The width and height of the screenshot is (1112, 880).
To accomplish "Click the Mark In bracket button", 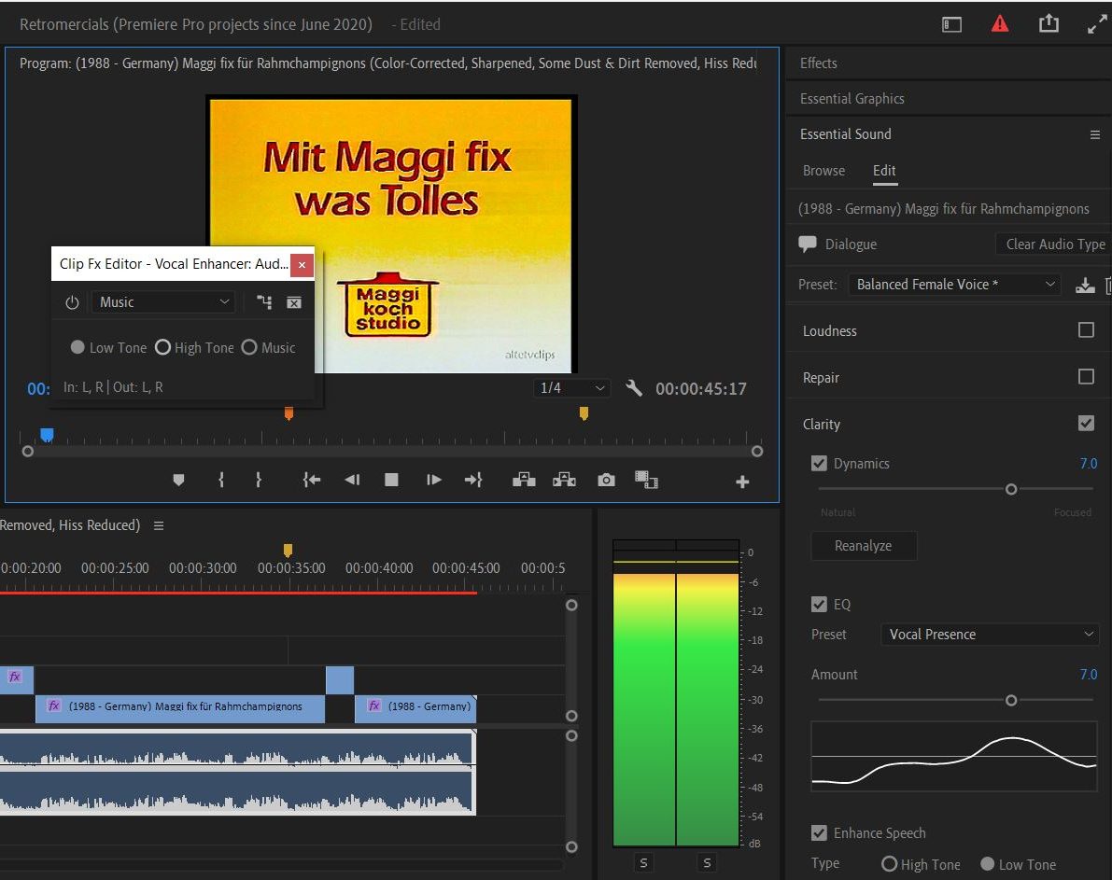I will pos(221,480).
